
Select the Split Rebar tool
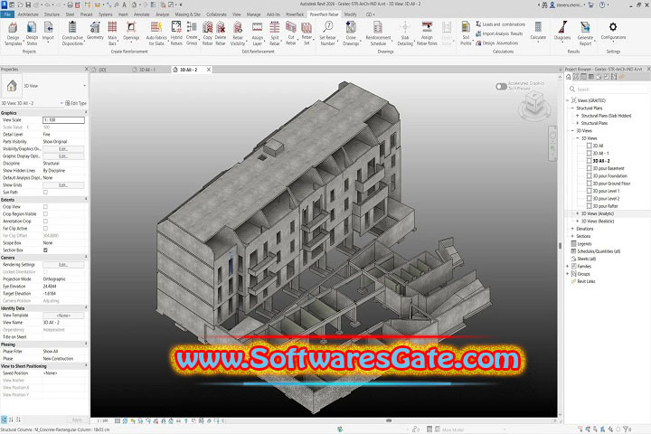275,33
